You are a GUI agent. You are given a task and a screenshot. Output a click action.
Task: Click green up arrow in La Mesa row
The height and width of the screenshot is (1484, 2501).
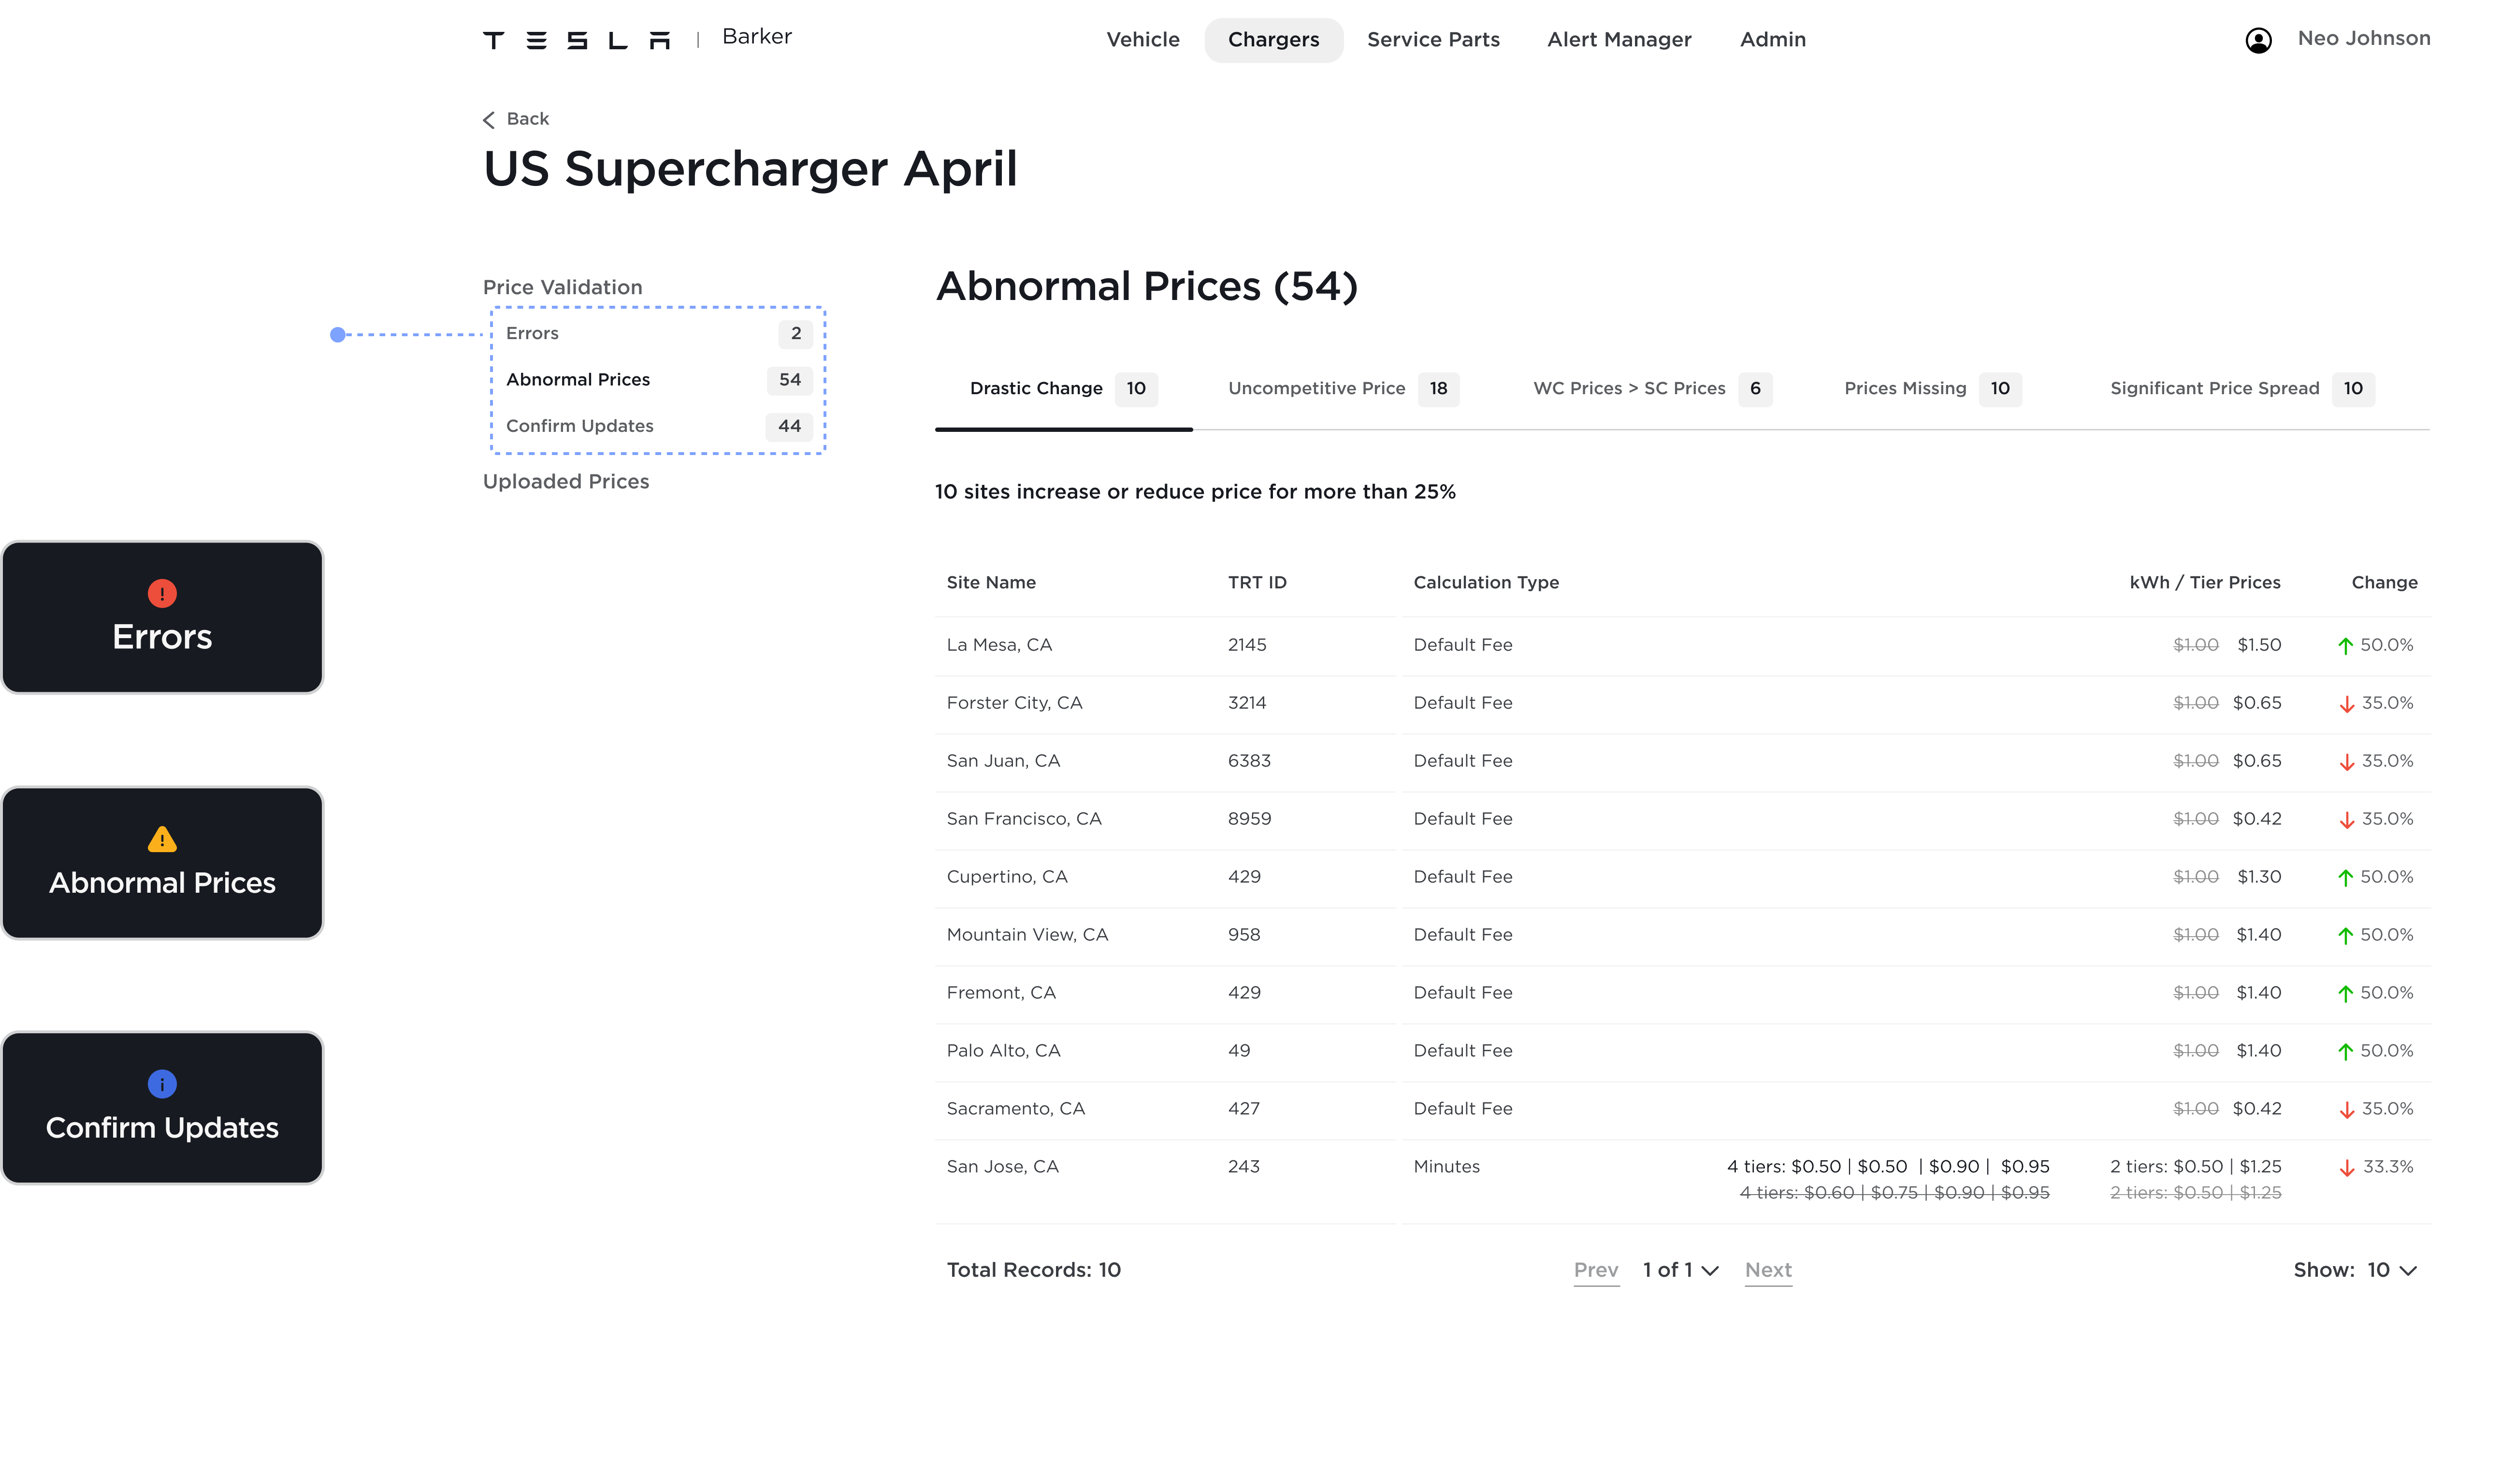[x=2345, y=646]
